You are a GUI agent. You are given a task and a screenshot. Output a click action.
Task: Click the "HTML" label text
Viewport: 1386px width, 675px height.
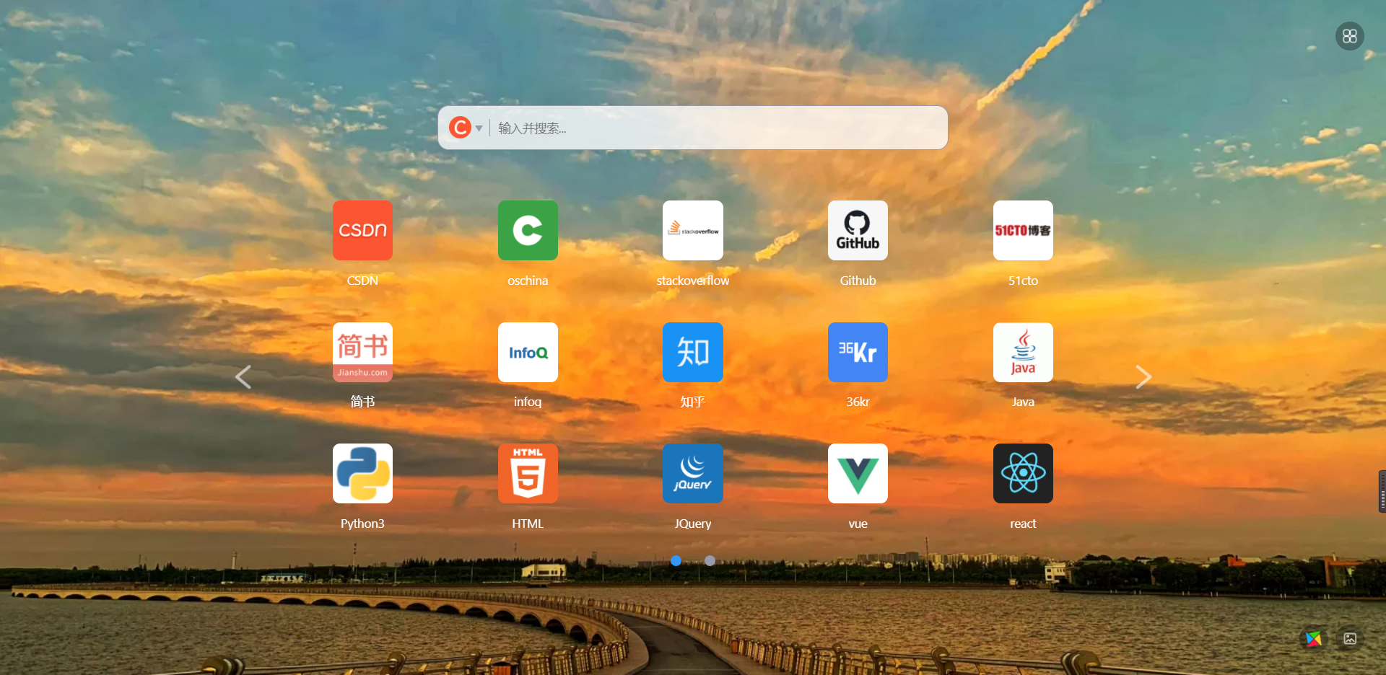(x=528, y=524)
